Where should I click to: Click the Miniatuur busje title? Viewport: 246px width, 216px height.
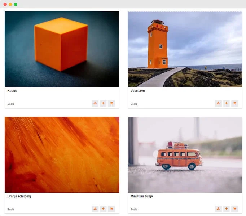(141, 196)
